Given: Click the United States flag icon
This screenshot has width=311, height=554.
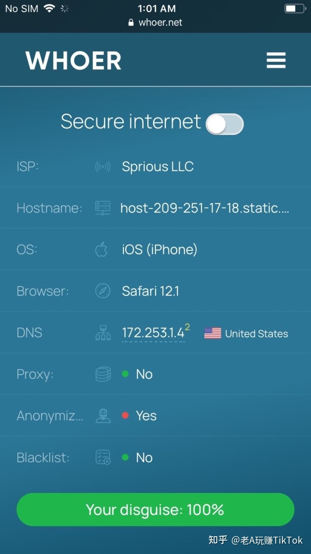Looking at the screenshot, I should [x=213, y=333].
